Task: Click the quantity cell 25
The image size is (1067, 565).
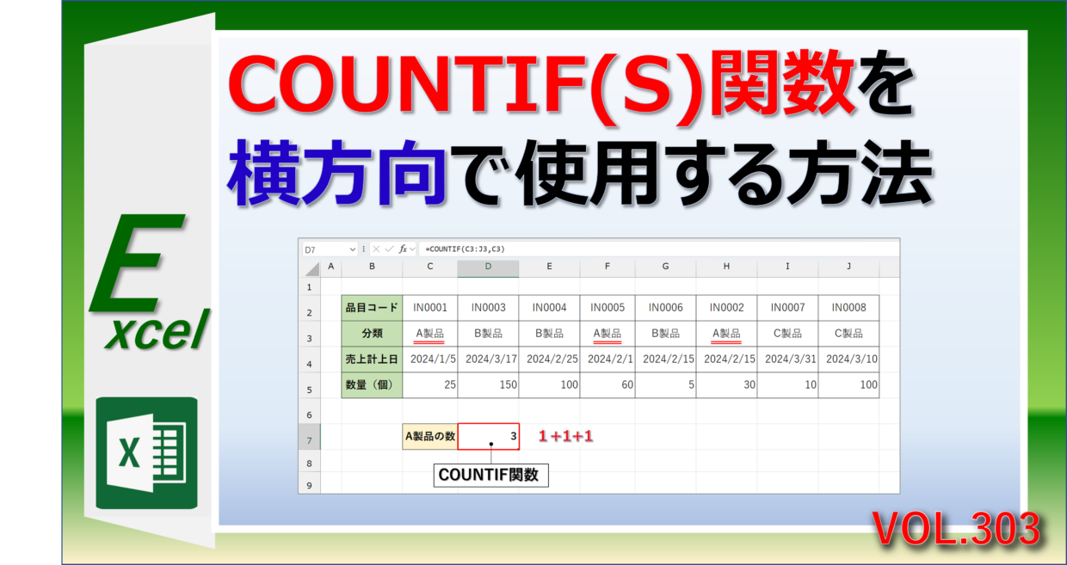Action: coord(430,385)
